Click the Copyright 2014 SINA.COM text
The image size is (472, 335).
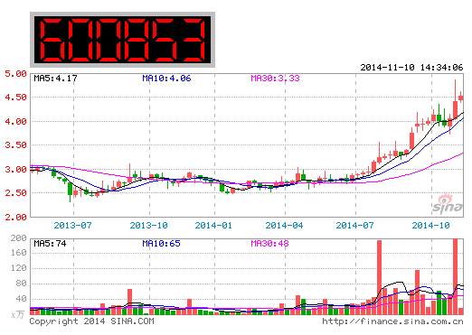click(x=91, y=321)
